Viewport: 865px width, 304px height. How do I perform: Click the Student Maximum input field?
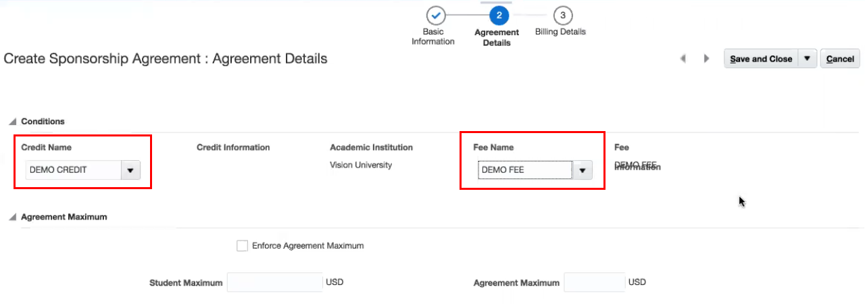(x=274, y=282)
